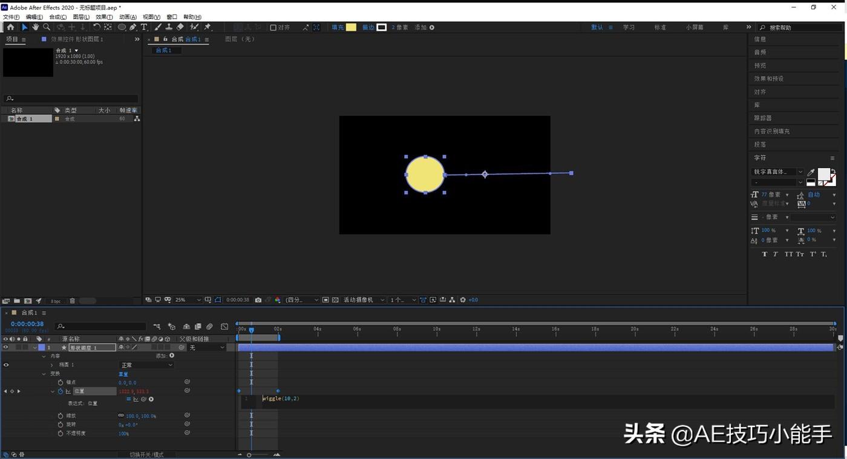Open the 合成(C) menu
This screenshot has width=847, height=459.
[58, 17]
